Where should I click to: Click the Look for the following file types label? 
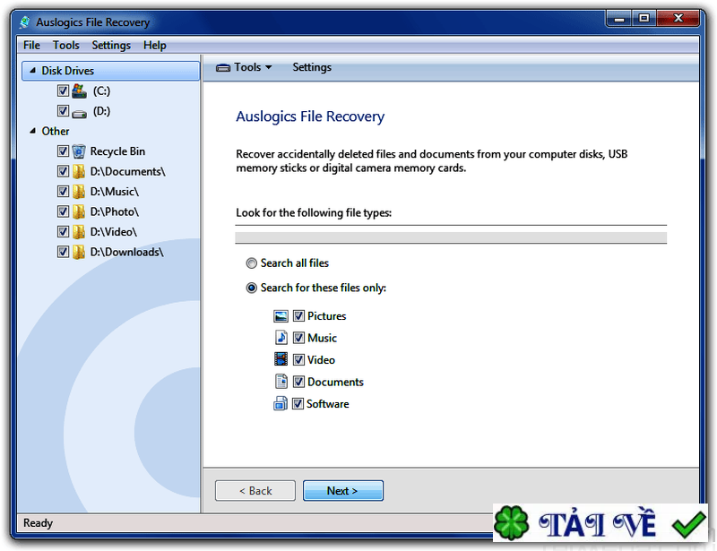coord(314,212)
